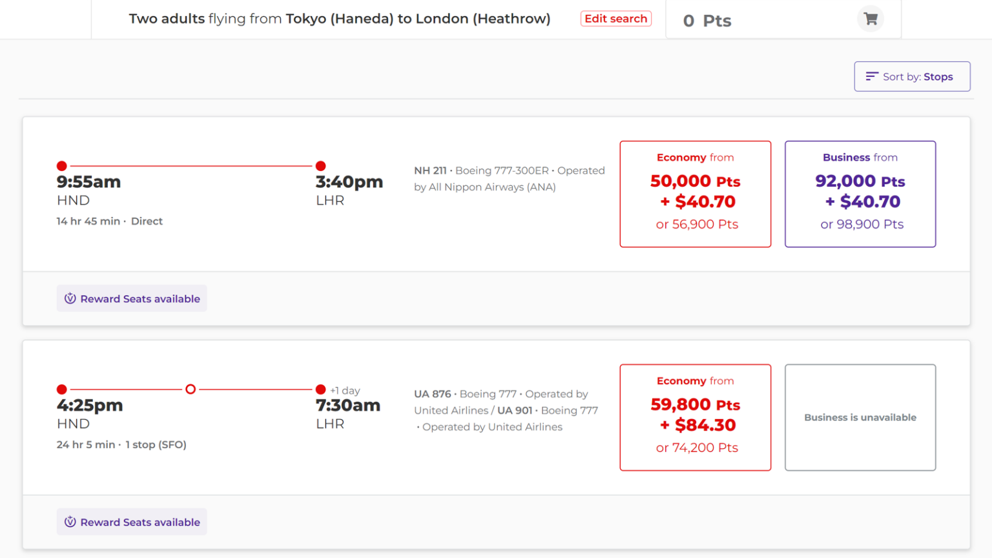Viewport: 992px width, 558px height.
Task: Select Economy fare of 59,800 Pts on UA 876
Action: pyautogui.click(x=695, y=417)
